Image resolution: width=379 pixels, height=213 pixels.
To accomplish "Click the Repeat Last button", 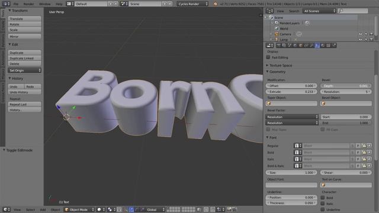I will tap(24, 104).
